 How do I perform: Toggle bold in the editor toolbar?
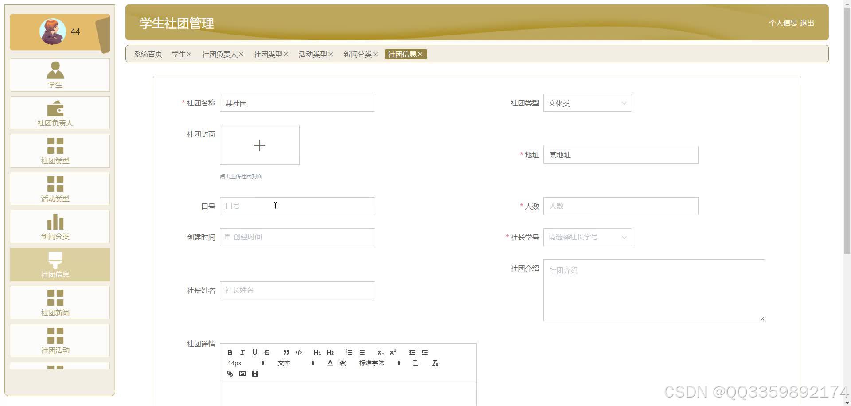point(230,352)
